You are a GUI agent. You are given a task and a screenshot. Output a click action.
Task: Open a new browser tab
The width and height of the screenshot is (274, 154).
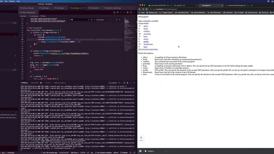click(x=252, y=6)
